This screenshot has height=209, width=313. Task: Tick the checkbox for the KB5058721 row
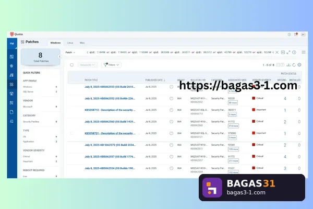pos(71,133)
